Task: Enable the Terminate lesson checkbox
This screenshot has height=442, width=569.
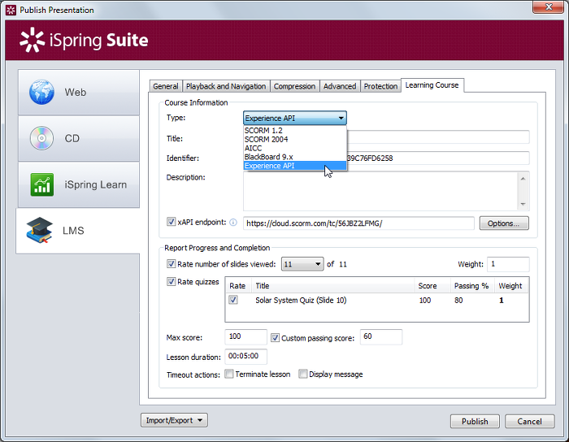Action: [229, 375]
